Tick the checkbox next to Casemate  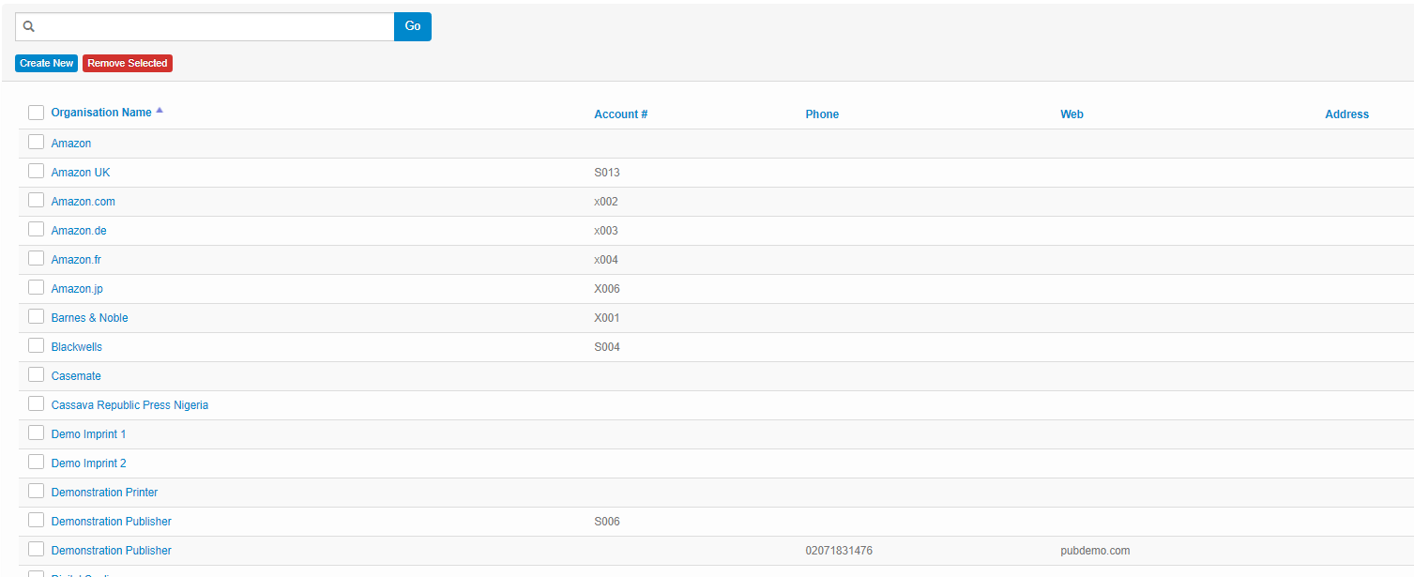tap(36, 374)
